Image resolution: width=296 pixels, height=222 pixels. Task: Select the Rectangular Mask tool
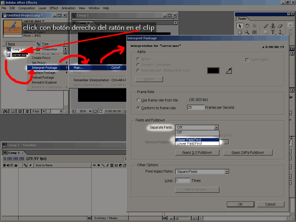(266, 32)
